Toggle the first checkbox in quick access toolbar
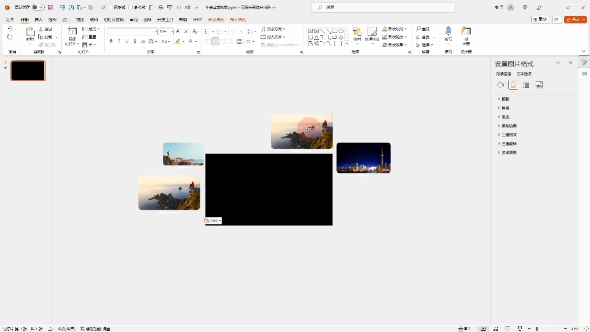The width and height of the screenshot is (590, 332). click(x=111, y=7)
